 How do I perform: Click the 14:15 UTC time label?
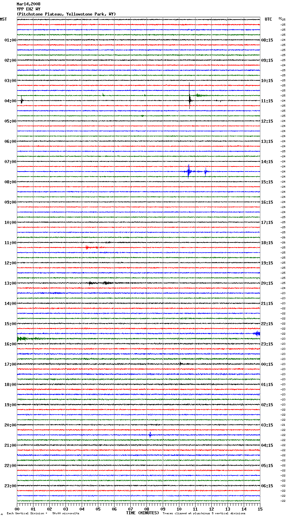tap(267, 162)
